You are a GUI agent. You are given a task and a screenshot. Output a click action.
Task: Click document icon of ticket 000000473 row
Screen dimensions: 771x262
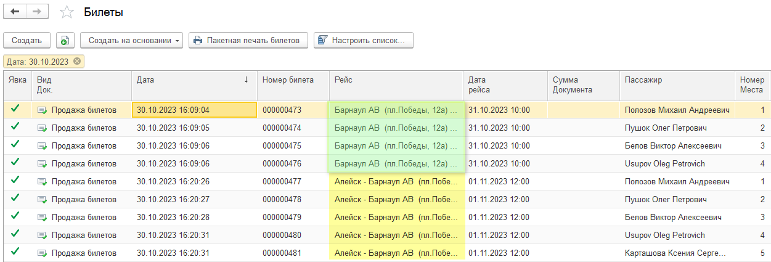pyautogui.click(x=42, y=110)
